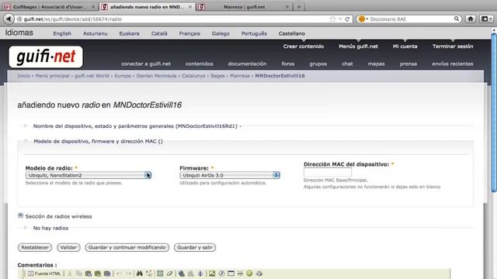Open the Firmware dropdown

(x=230, y=175)
